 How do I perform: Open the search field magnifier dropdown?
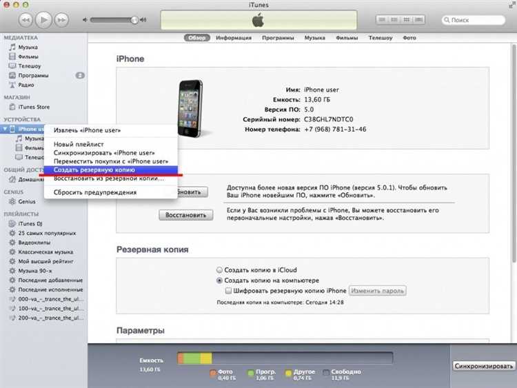click(445, 20)
